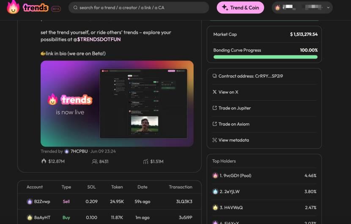Click the people icon beside 8431

pyautogui.click(x=95, y=161)
